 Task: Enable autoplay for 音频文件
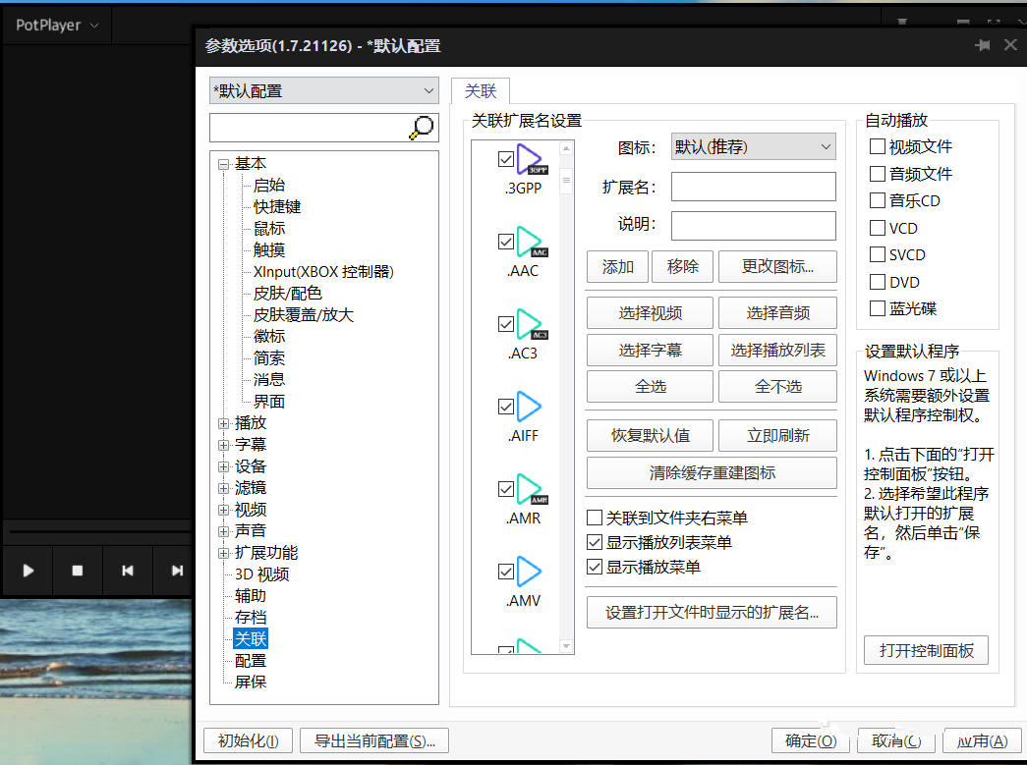pos(877,174)
